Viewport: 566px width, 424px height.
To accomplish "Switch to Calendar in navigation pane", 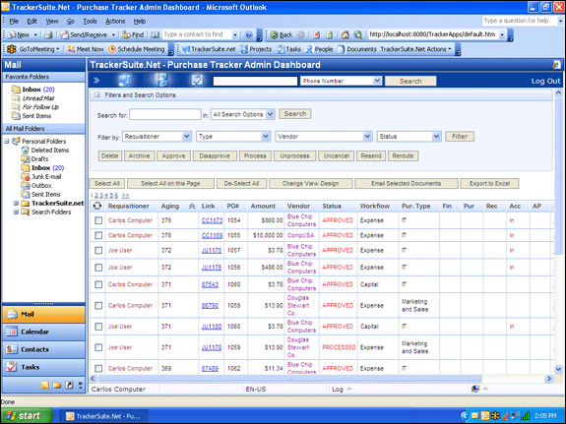I will click(x=43, y=332).
